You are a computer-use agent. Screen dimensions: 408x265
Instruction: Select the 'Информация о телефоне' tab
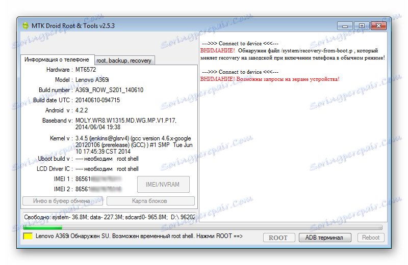tap(57, 60)
